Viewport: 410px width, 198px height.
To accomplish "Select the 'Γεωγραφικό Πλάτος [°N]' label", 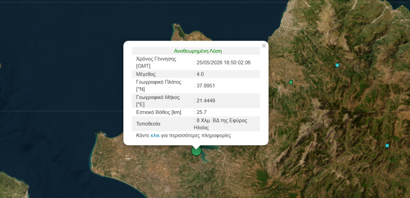I will coord(159,86).
